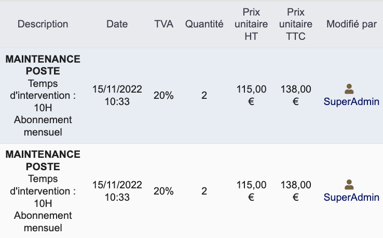This screenshot has width=383, height=238.
Task: Click the user icon in the second row
Action: click(349, 185)
